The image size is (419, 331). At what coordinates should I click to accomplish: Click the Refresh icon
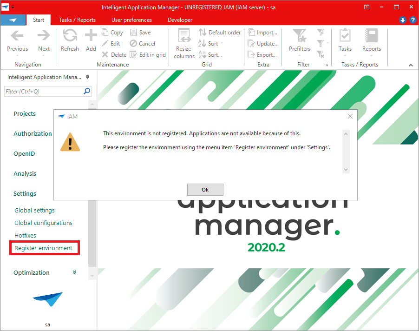click(x=70, y=35)
